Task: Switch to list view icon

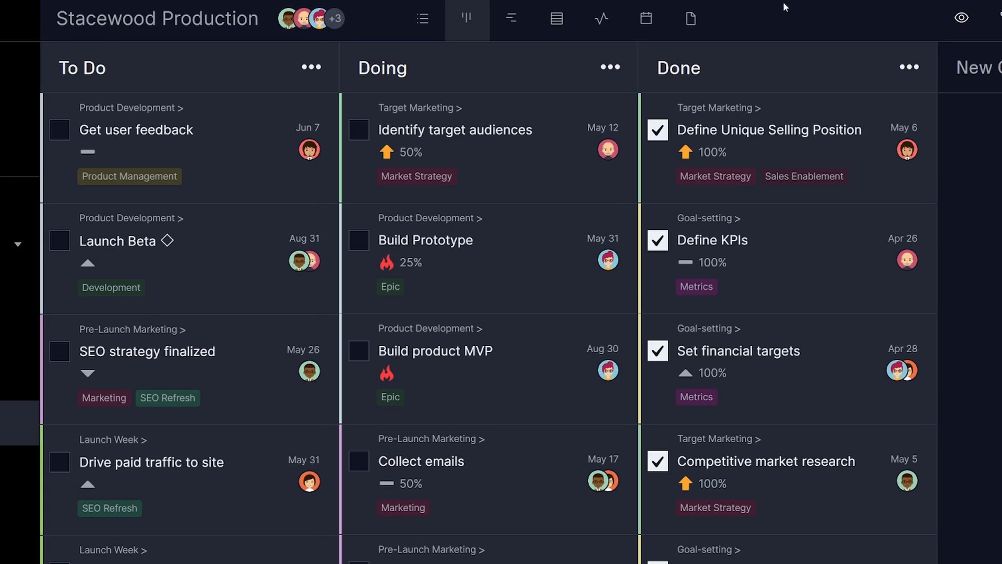Action: 423,19
